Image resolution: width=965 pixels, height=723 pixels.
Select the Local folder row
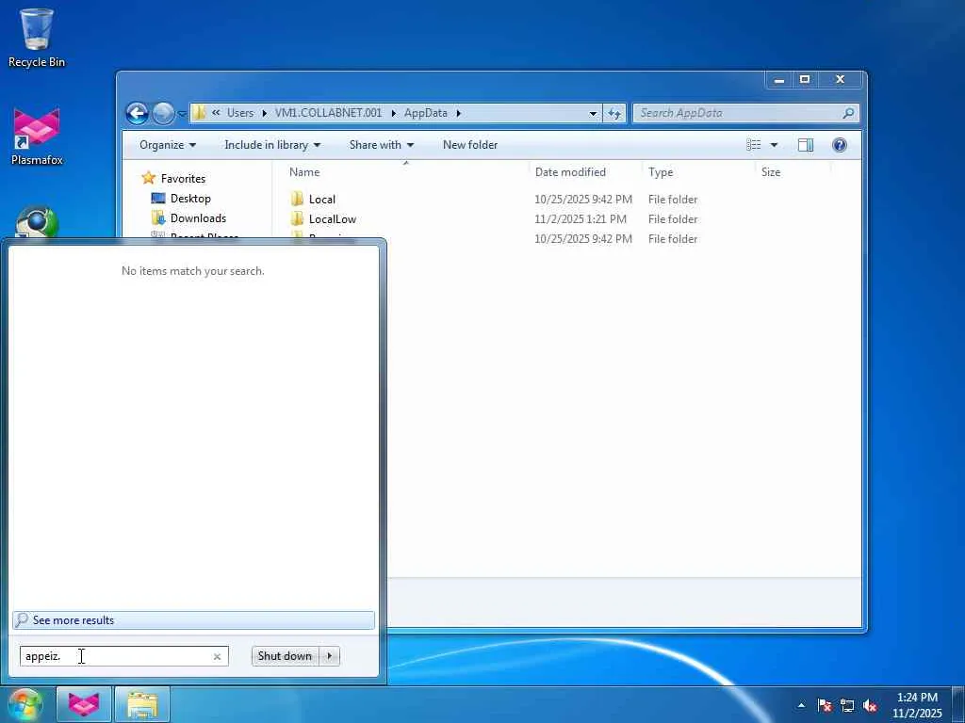(x=492, y=200)
